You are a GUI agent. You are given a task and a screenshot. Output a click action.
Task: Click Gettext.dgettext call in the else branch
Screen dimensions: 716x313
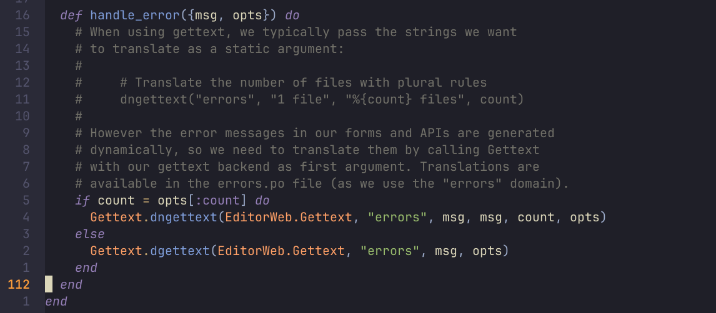tap(150, 251)
